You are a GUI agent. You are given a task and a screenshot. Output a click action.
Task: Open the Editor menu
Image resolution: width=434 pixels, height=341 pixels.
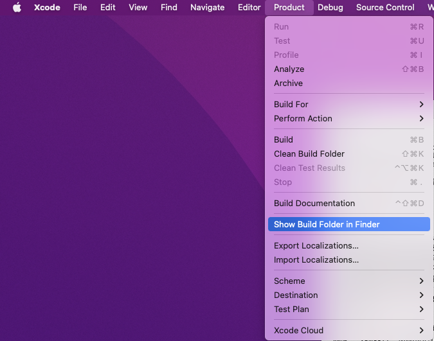pos(249,8)
